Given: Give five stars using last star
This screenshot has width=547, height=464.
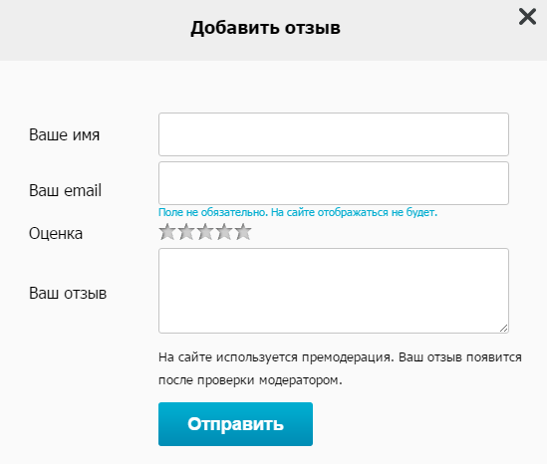Looking at the screenshot, I should [x=243, y=232].
